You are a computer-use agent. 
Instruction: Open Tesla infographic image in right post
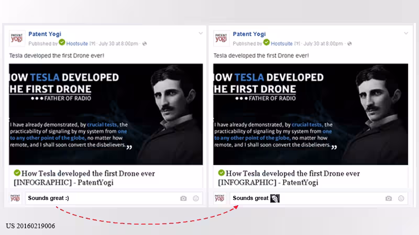tap(311, 114)
